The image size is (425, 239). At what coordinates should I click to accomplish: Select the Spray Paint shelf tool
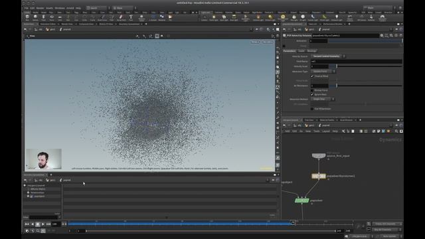121,18
